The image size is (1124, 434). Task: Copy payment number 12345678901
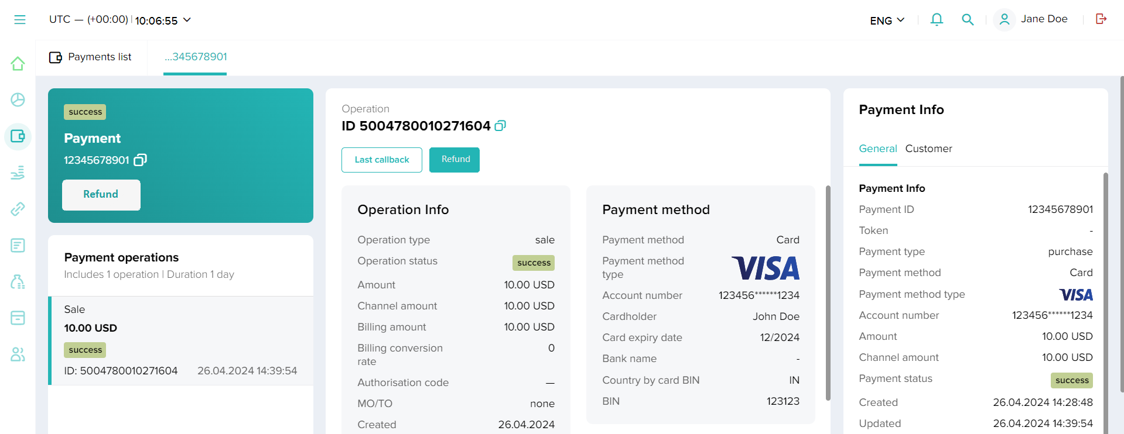141,160
